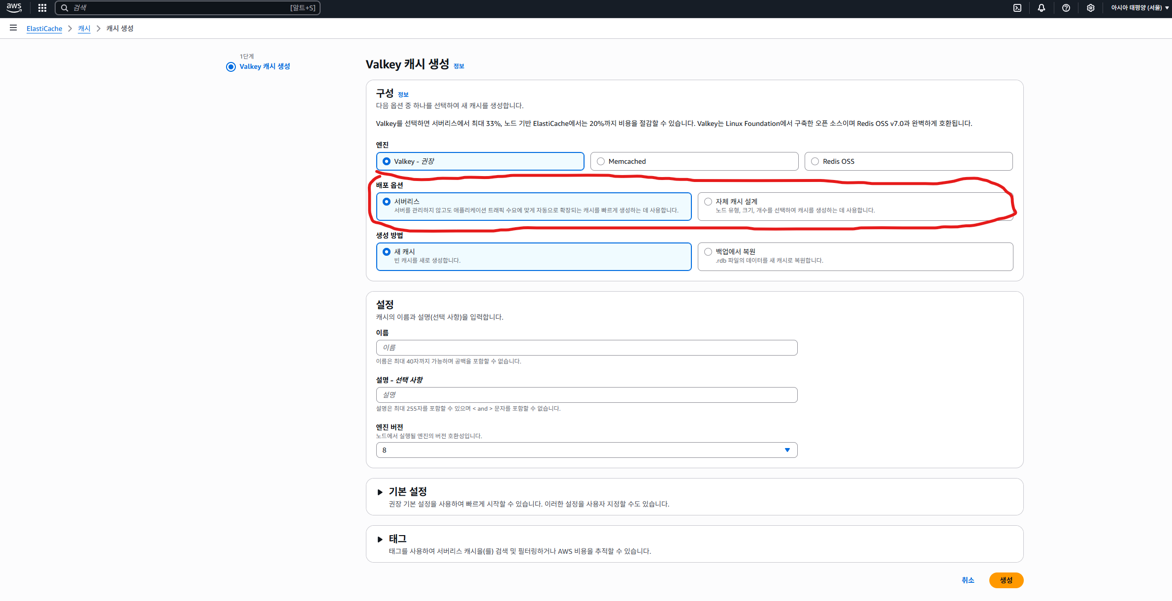This screenshot has width=1172, height=601.
Task: Click the search magnifier icon
Action: click(65, 8)
